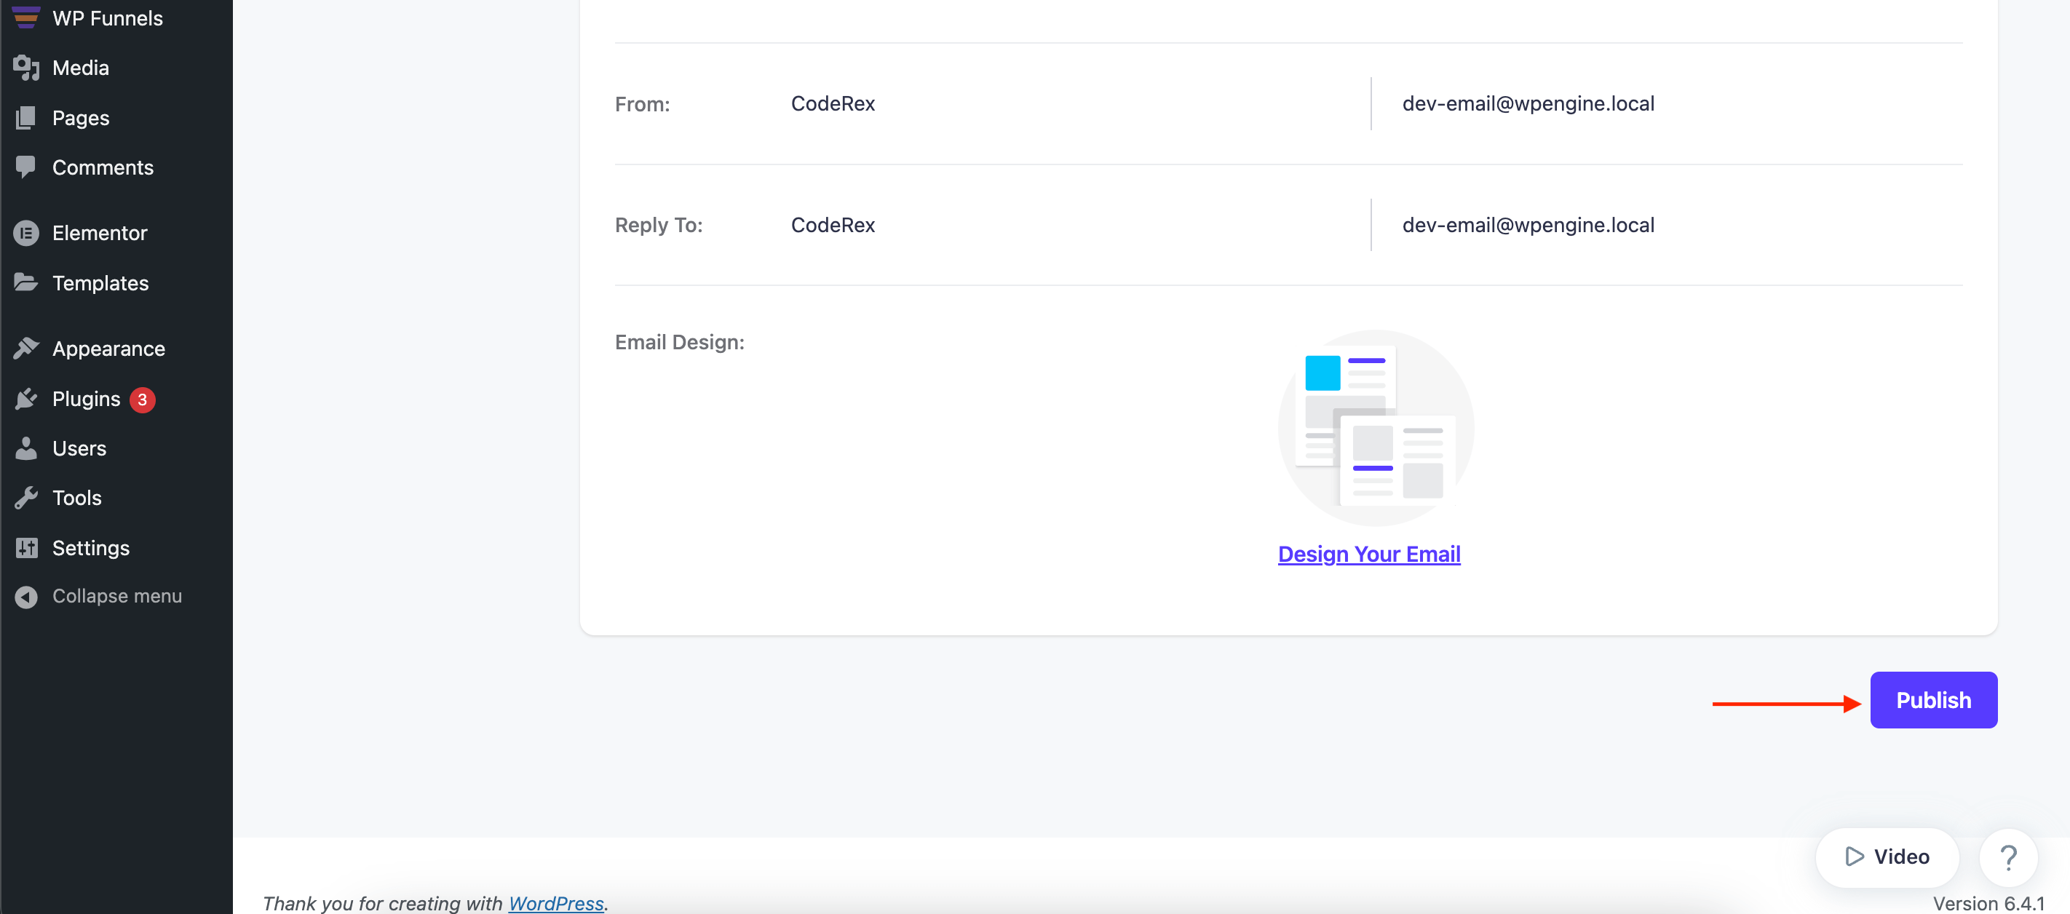Click the Tools wrench icon
This screenshot has width=2070, height=914.
(25, 498)
